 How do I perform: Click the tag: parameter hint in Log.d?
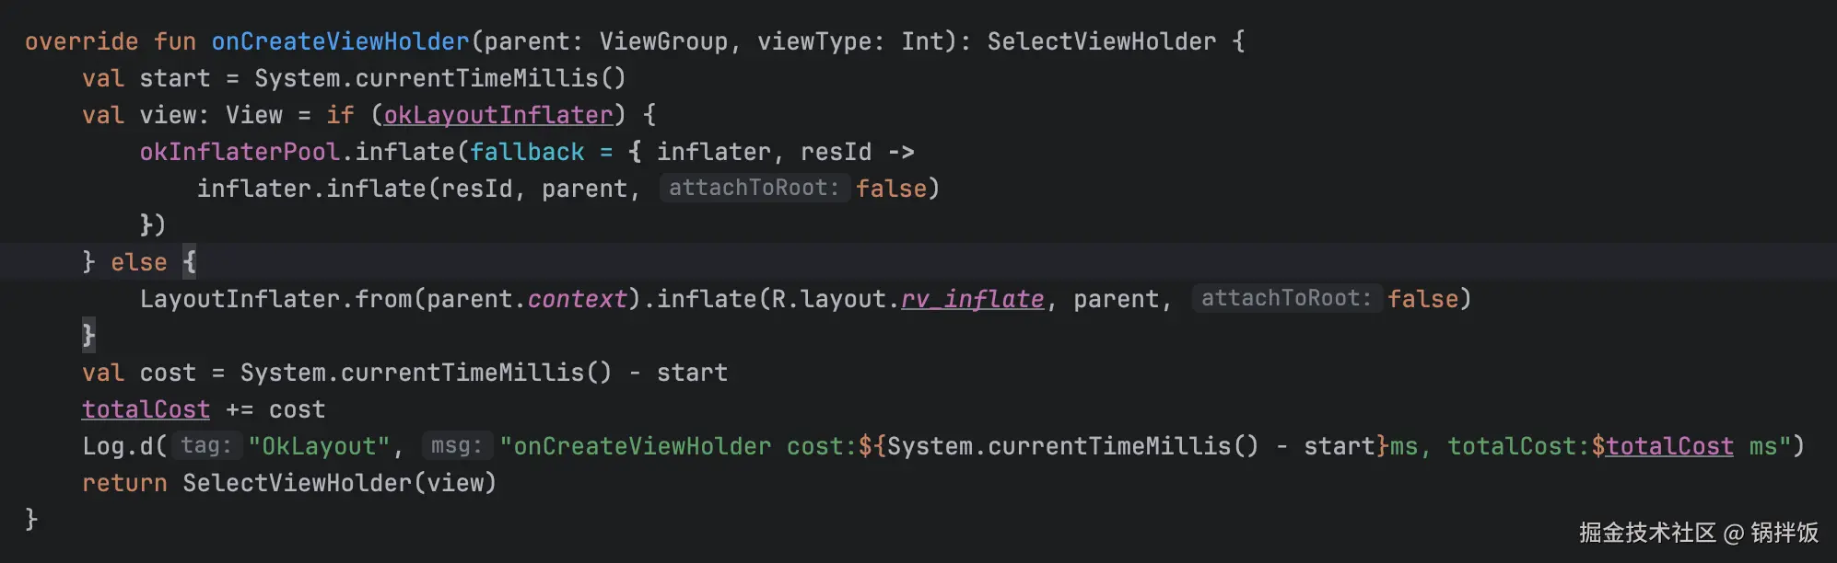pos(205,445)
